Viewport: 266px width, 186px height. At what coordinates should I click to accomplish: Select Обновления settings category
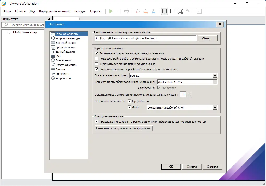[x=63, y=60]
